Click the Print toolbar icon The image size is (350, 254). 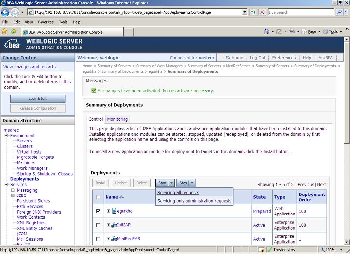point(292,31)
